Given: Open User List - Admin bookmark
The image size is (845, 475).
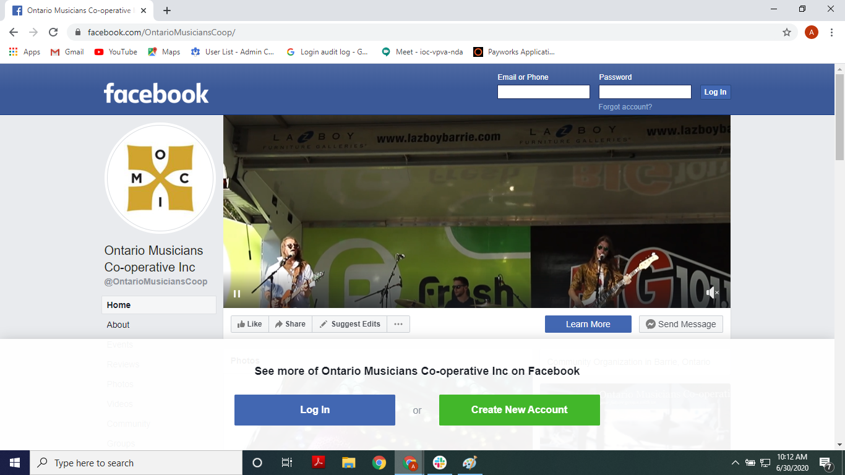Looking at the screenshot, I should 233,52.
